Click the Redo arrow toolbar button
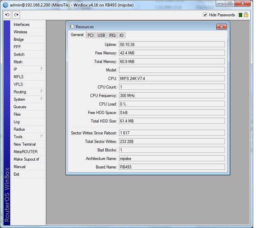The width and height of the screenshot is (262, 228). [16, 15]
